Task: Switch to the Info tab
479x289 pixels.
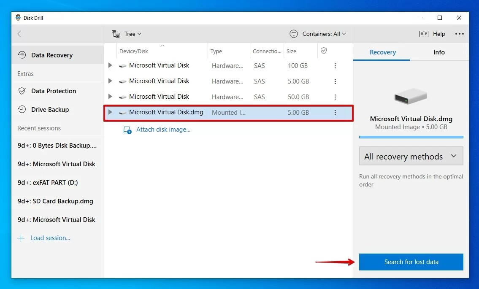Action: point(439,52)
